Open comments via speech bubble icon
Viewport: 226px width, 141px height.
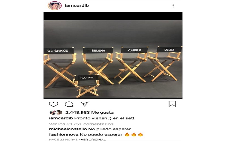(x=69, y=104)
